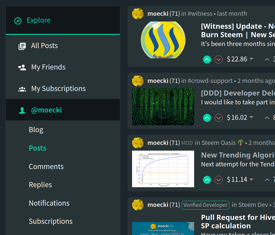The width and height of the screenshot is (275, 235).
Task: Click votes caret icon next to $11.14
Action: click(x=267, y=180)
